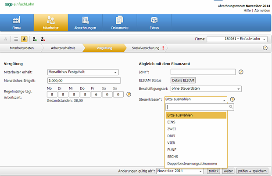
Task: Open the Dokumente section
Action: point(120,23)
